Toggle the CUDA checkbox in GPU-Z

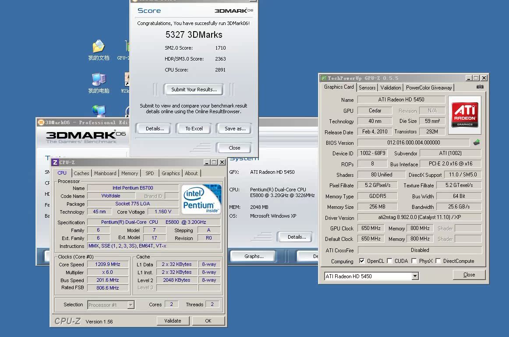tap(389, 261)
